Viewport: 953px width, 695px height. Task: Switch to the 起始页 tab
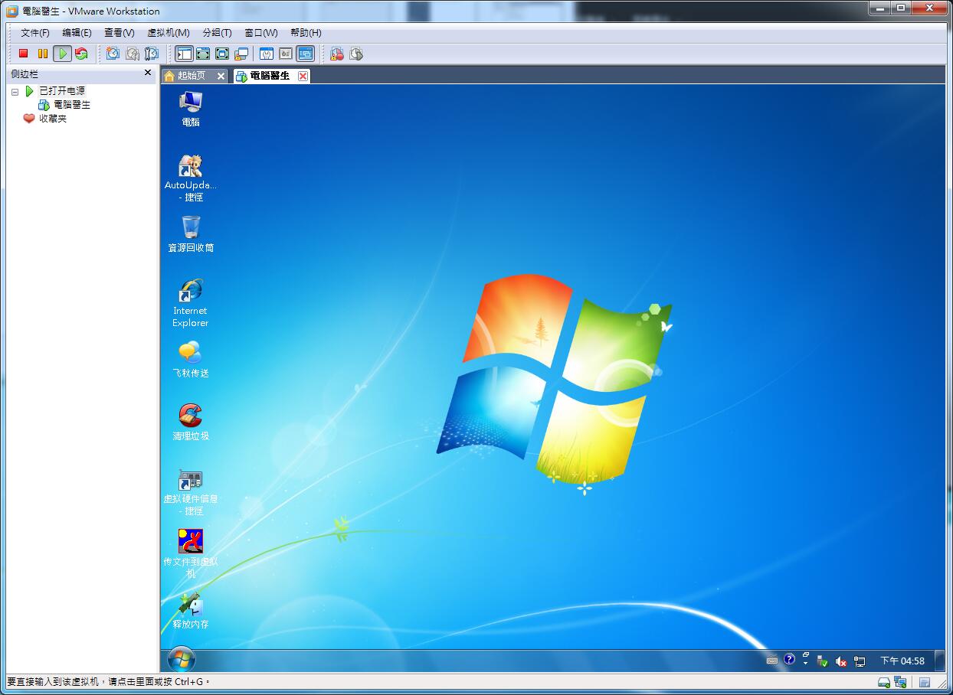coord(192,76)
